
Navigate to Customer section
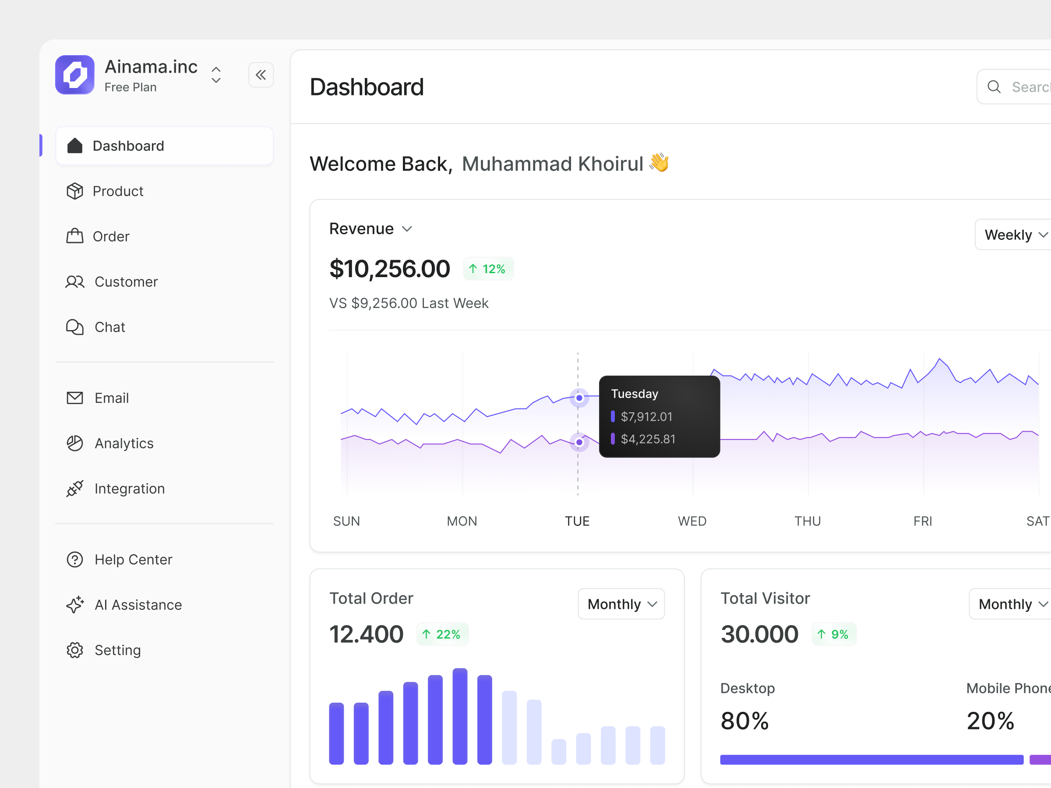(126, 281)
